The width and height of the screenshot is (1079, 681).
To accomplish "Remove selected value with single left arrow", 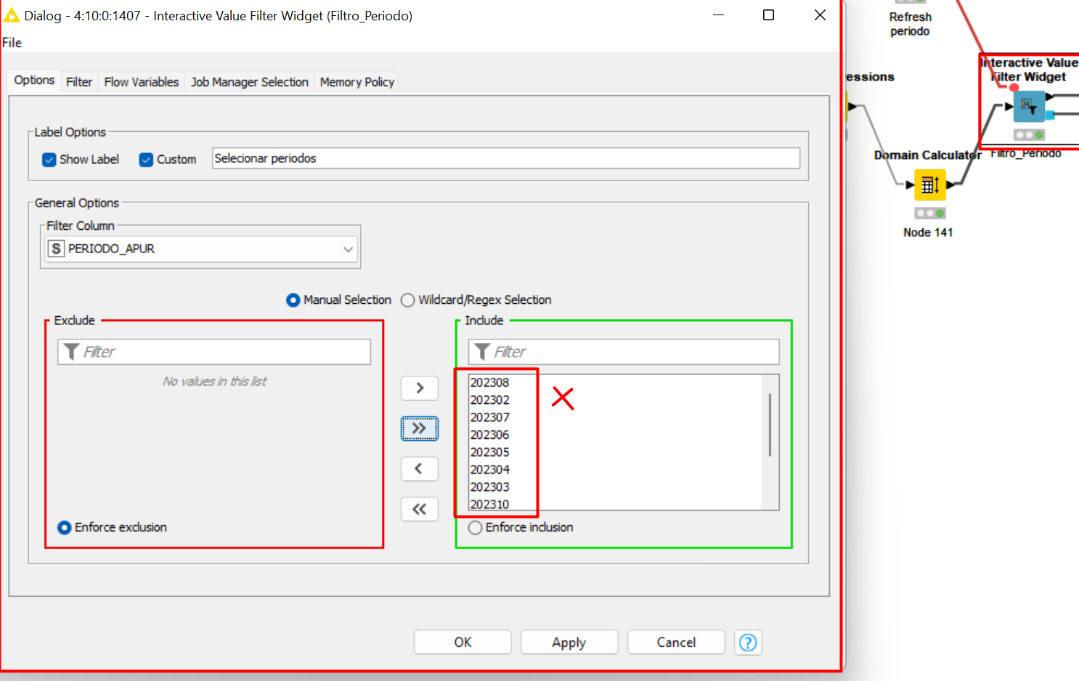I will (420, 469).
